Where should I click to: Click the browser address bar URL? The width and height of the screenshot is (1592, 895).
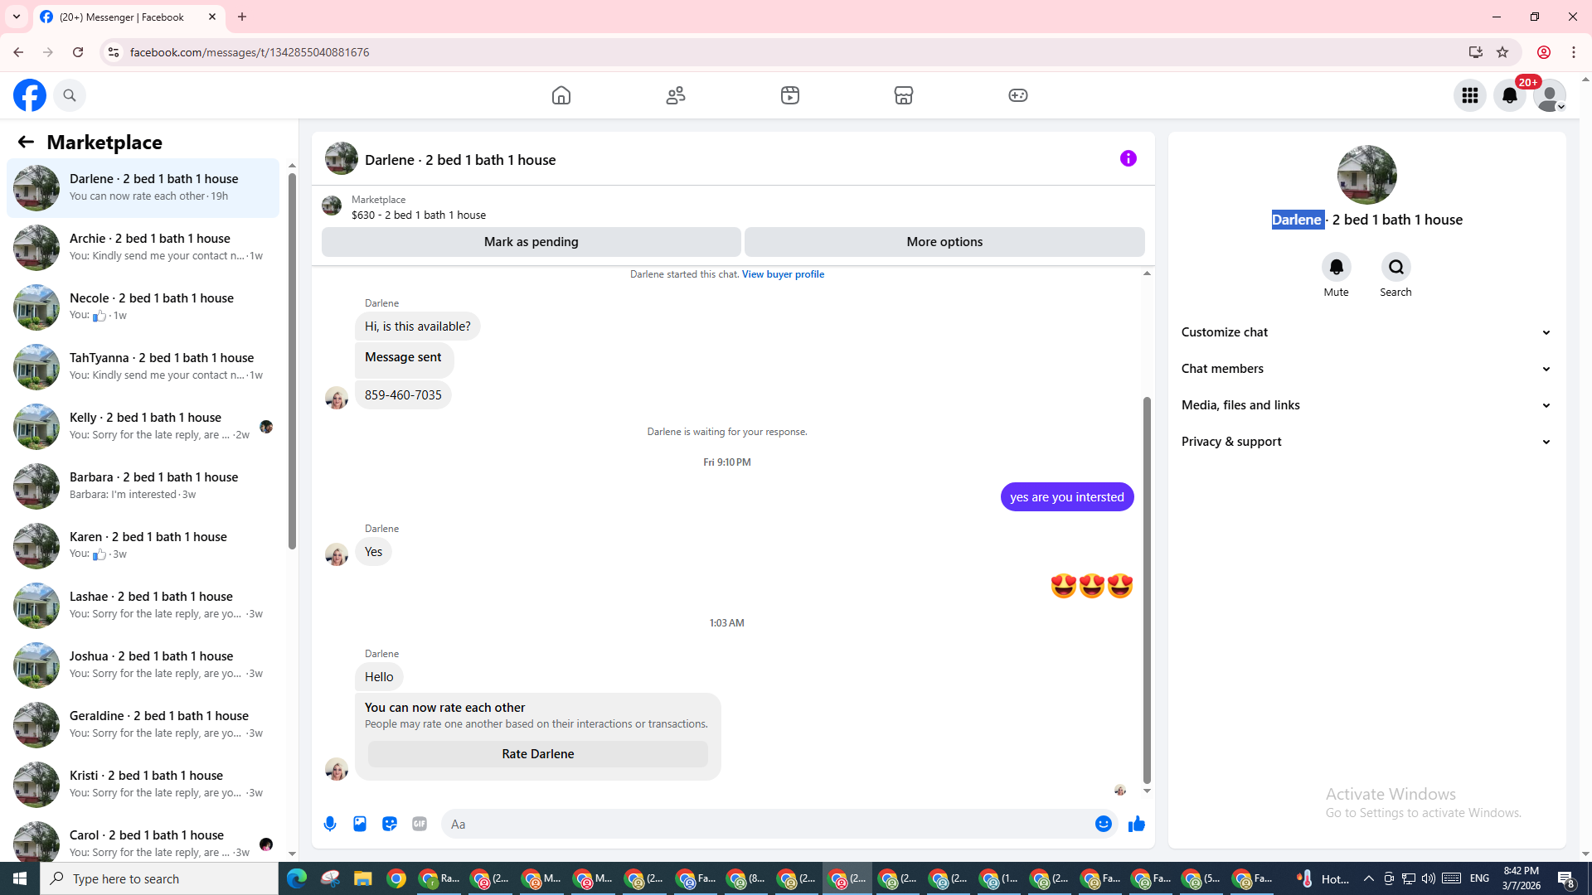pyautogui.click(x=250, y=52)
